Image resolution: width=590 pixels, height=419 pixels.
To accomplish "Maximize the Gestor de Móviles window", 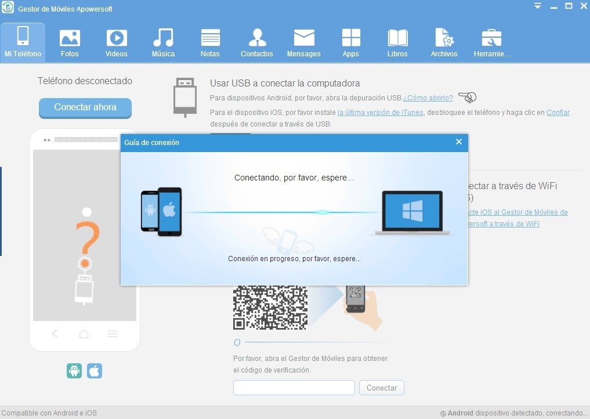I will (x=569, y=6).
